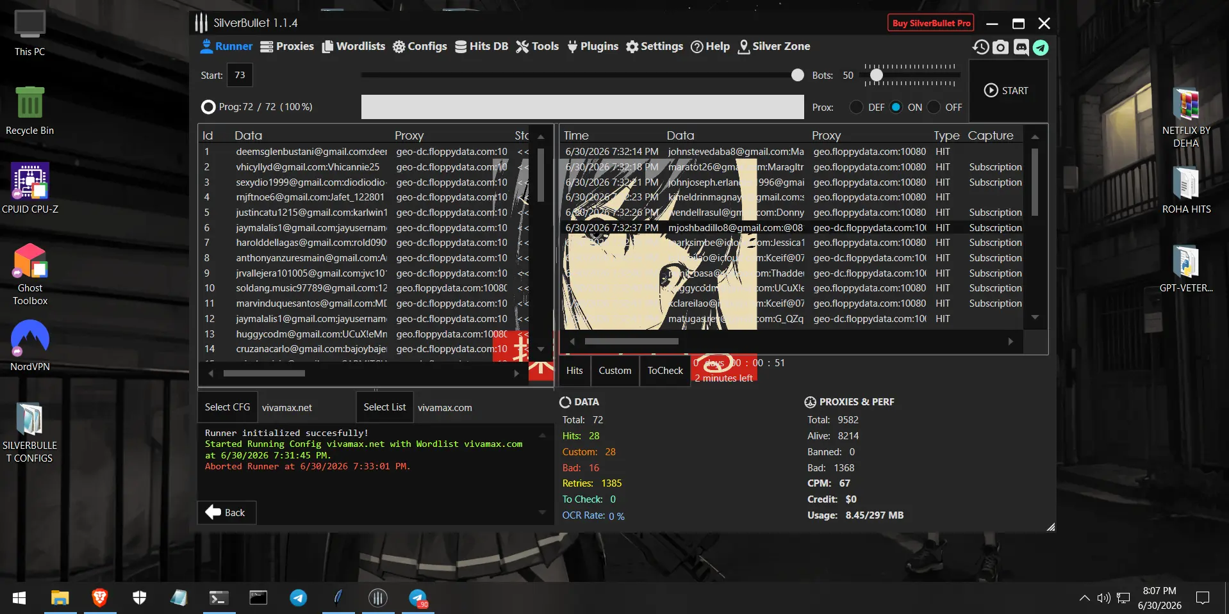
Task: Click the Id column header in data list
Action: 208,135
